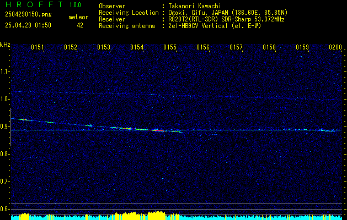Viewport: 347px width, 220px height.
Task: Click the 0155 time marker
Action: 170,47
